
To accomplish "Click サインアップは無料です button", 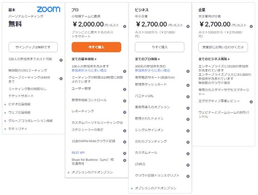I will click(33, 47).
